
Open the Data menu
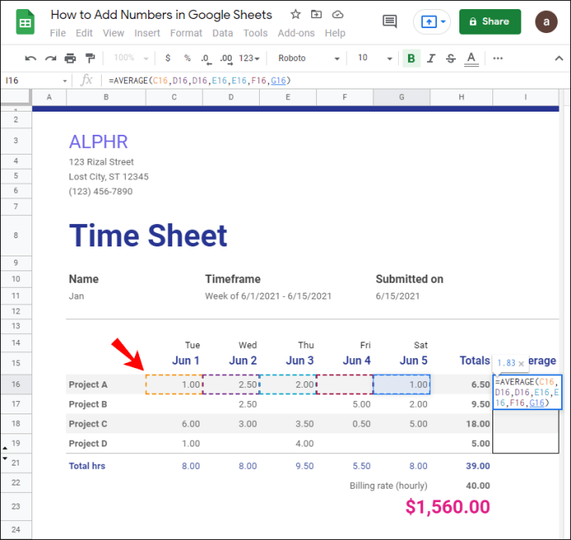tap(223, 33)
